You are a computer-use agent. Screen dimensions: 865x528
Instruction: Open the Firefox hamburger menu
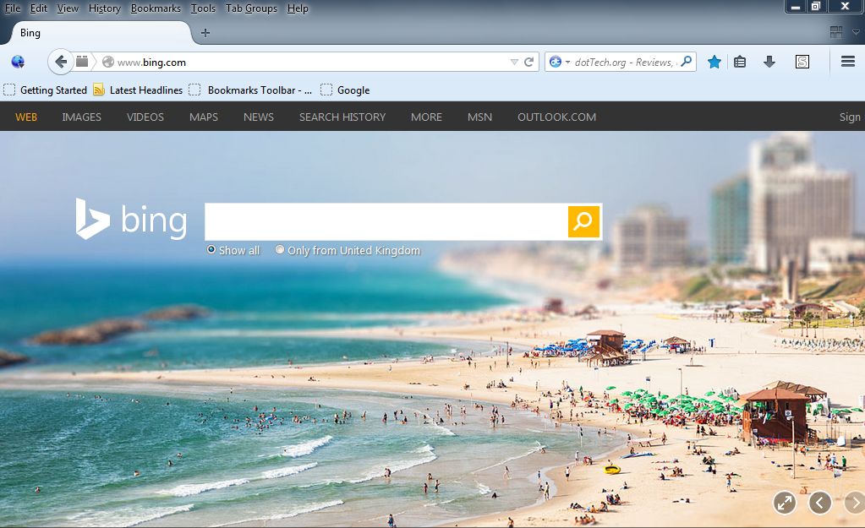point(846,61)
